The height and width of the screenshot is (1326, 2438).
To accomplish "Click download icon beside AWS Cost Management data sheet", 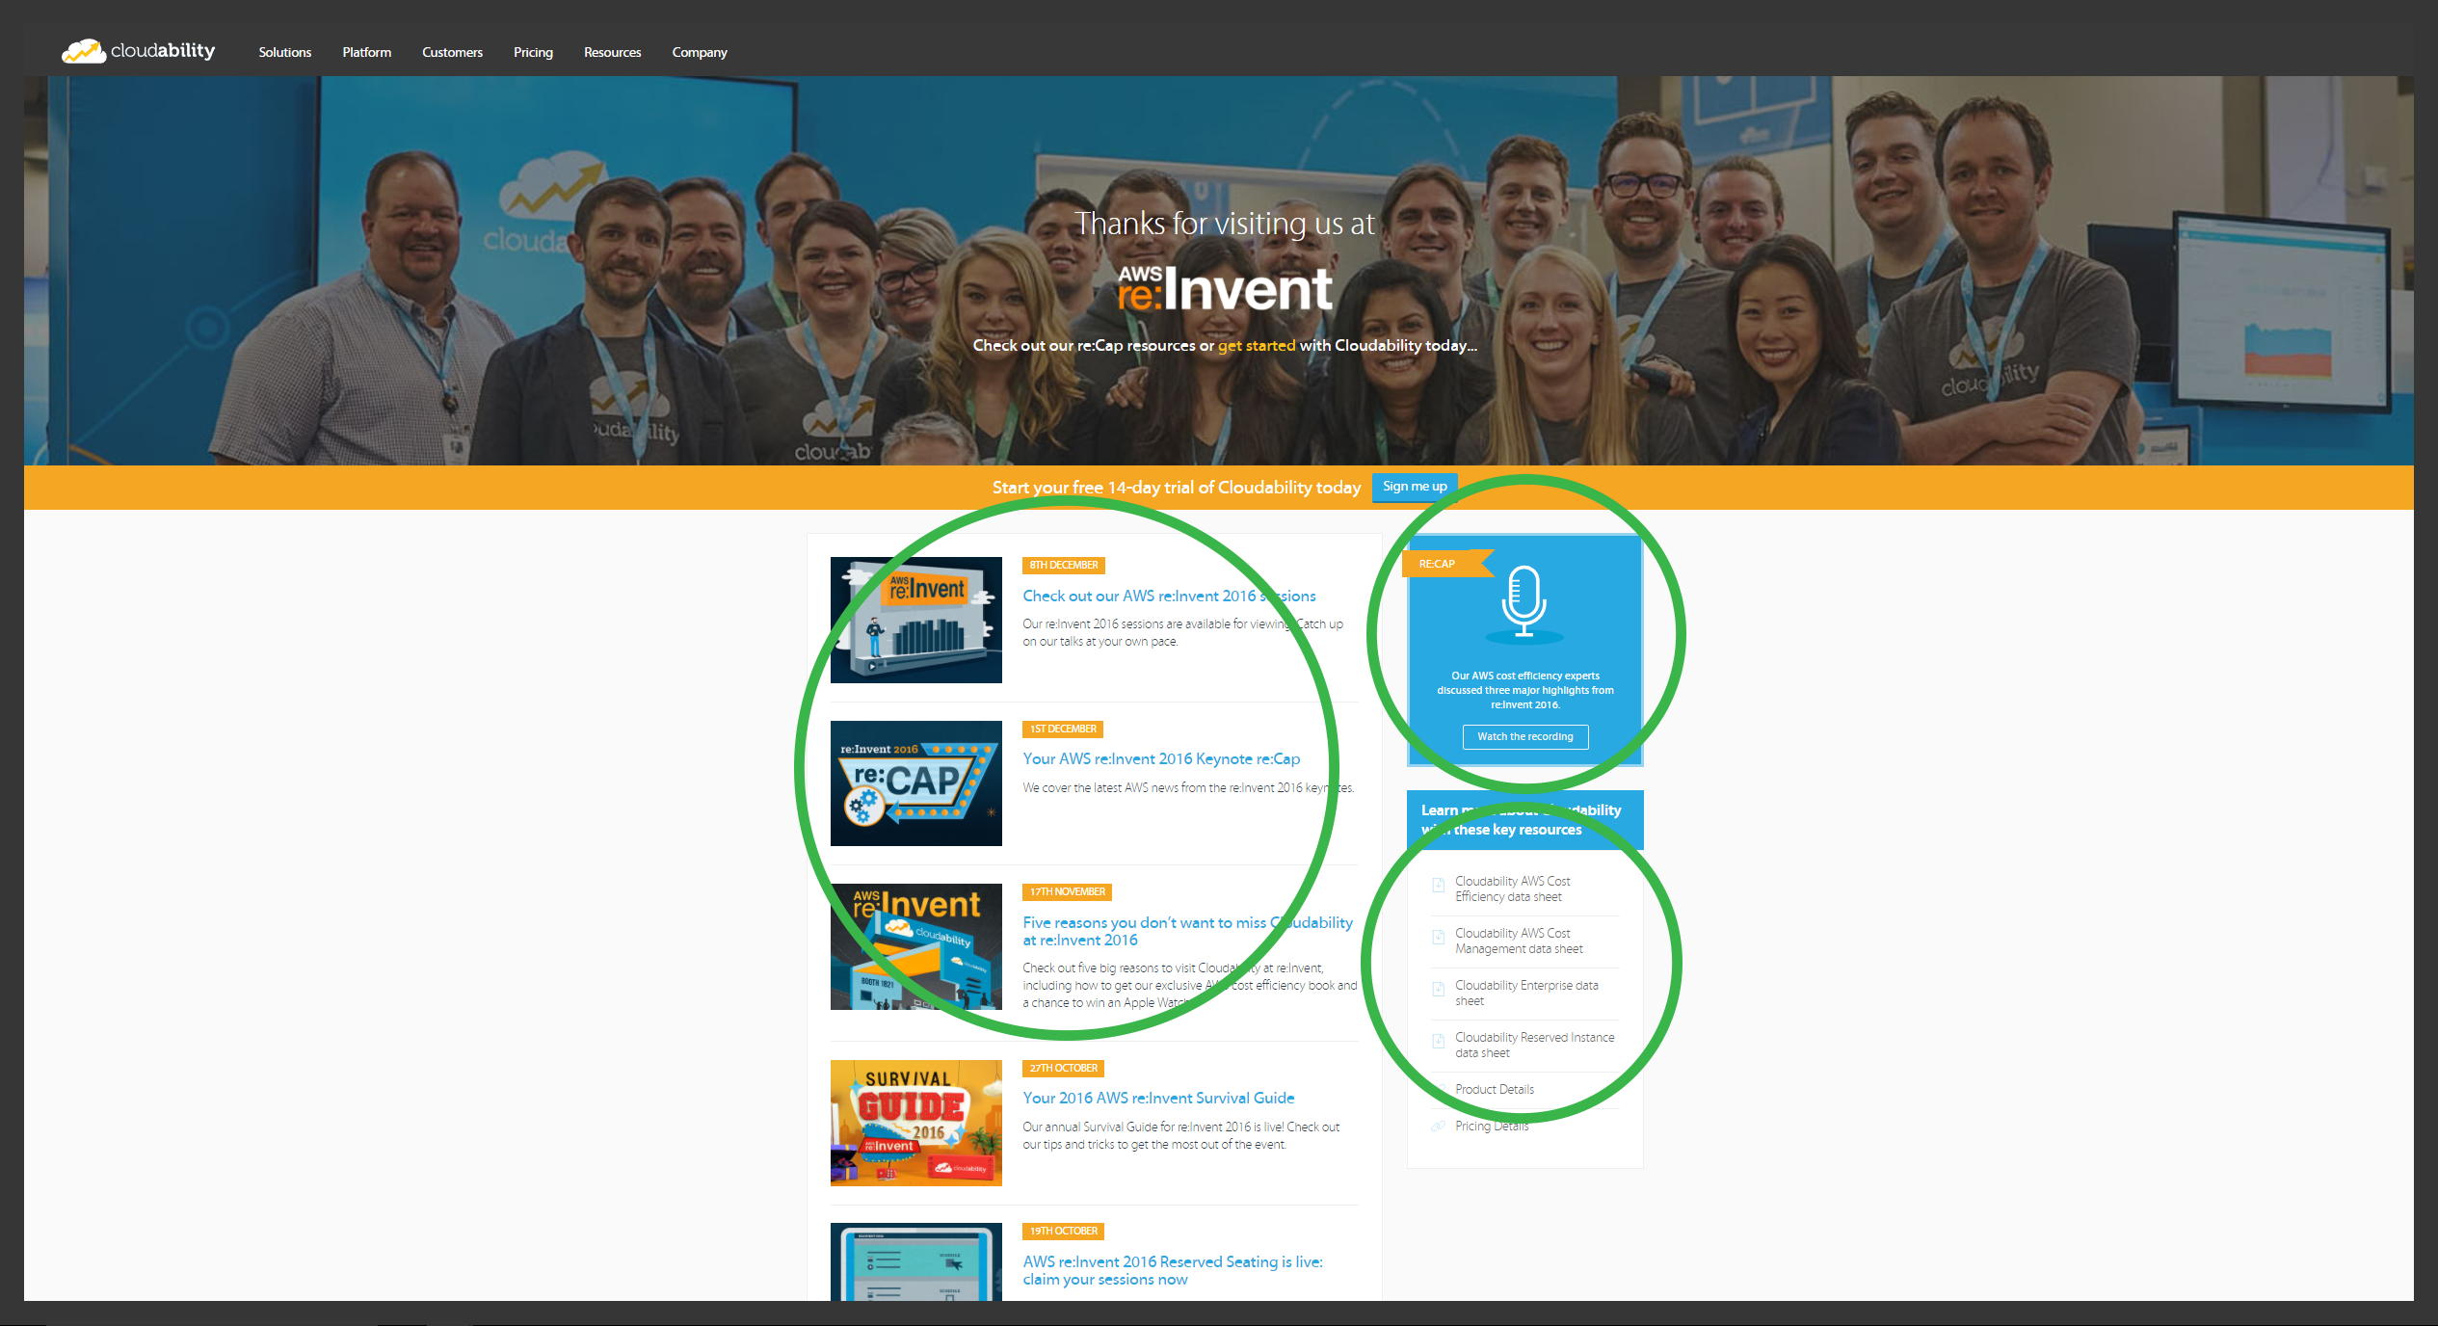I will [x=1438, y=937].
